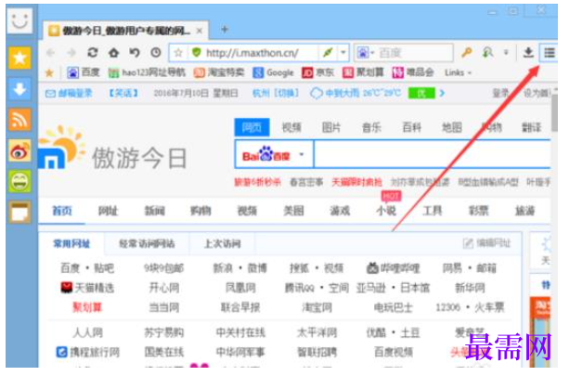Click the green smiley sidebar icon
Viewport: 569px width, 376px height.
pyautogui.click(x=19, y=181)
